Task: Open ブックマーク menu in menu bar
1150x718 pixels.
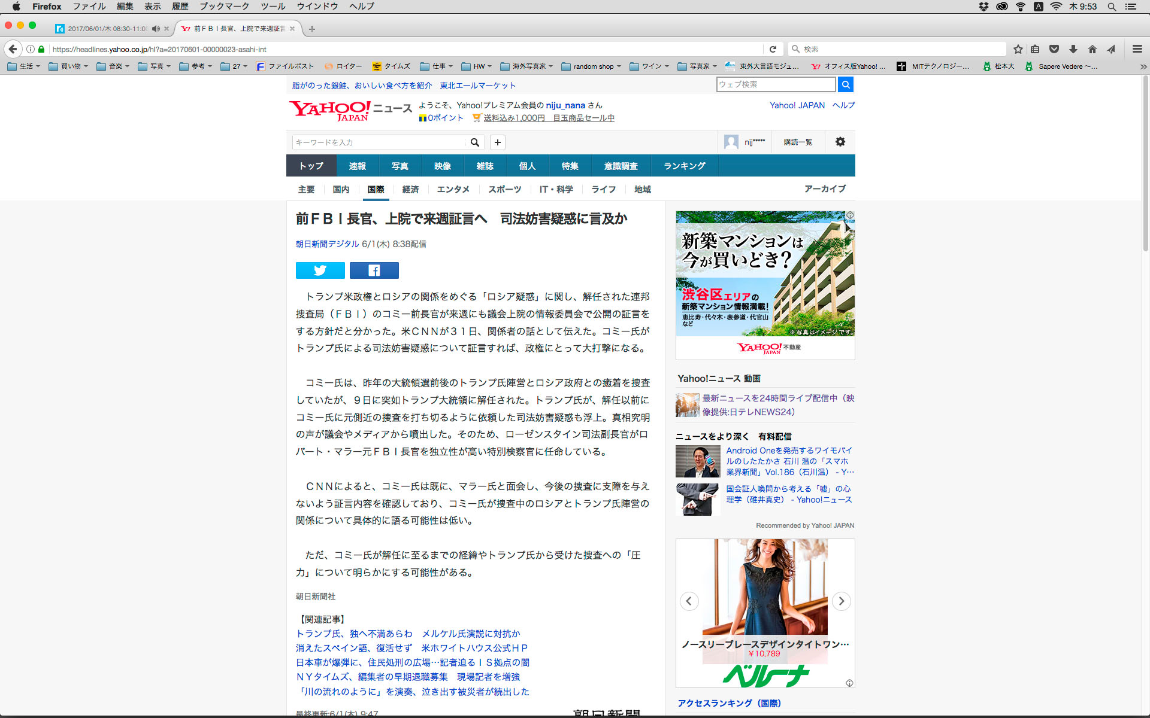Action: pos(224,6)
